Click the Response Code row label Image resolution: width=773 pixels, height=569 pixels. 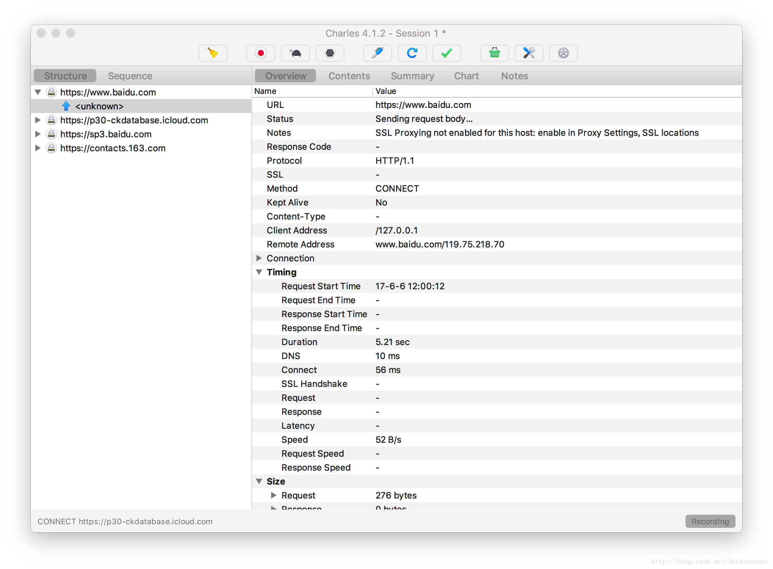point(299,146)
